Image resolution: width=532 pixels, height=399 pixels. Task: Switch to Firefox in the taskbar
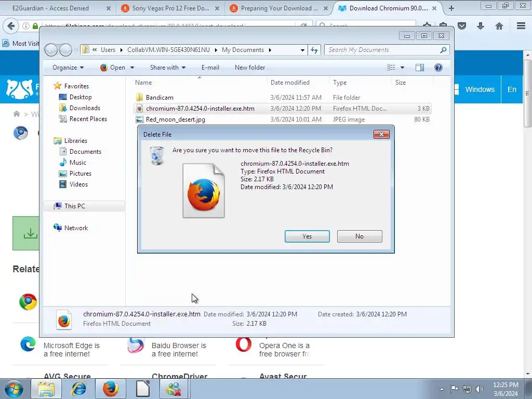click(111, 389)
